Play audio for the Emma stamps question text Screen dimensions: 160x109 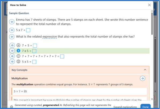(12, 22)
